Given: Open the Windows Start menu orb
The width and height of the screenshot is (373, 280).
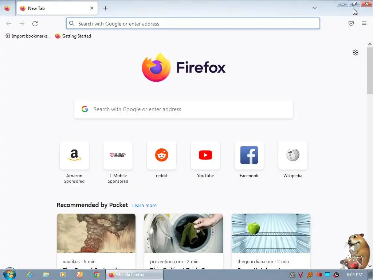Looking at the screenshot, I should (x=10, y=274).
